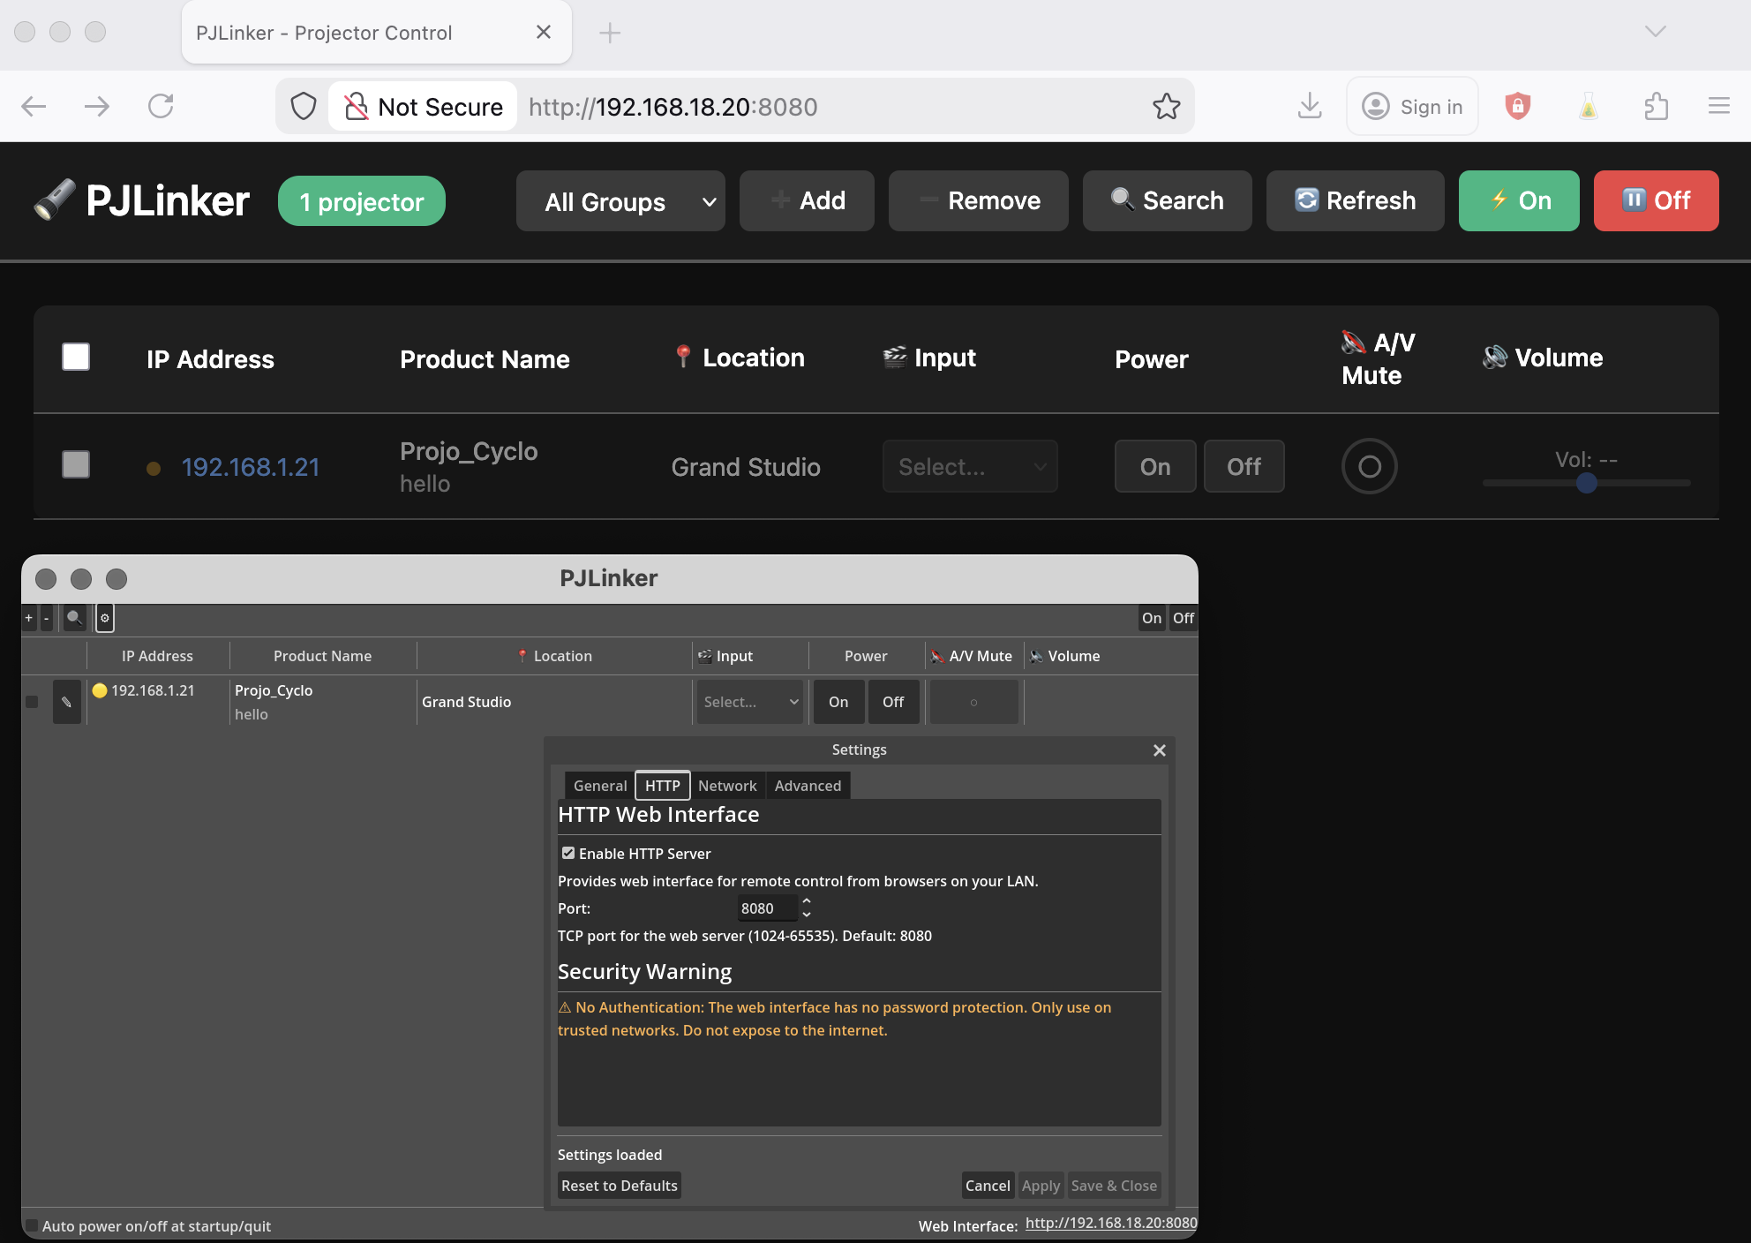Uncheck Enable HTTP Server checkbox
Screen dimensions: 1751x1243
pos(568,853)
